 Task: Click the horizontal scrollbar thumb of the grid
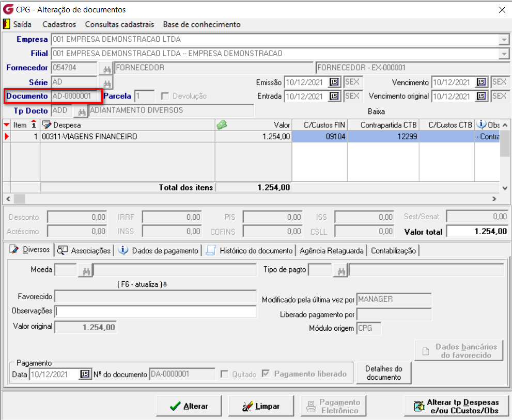(19, 199)
